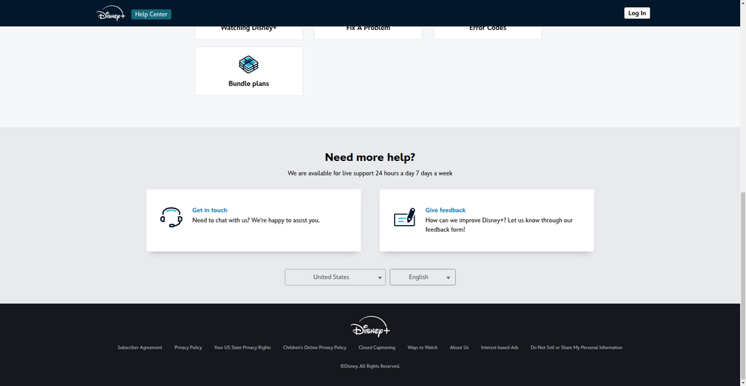This screenshot has height=386, width=746.
Task: Click the feedback form pencil icon
Action: pyautogui.click(x=404, y=217)
